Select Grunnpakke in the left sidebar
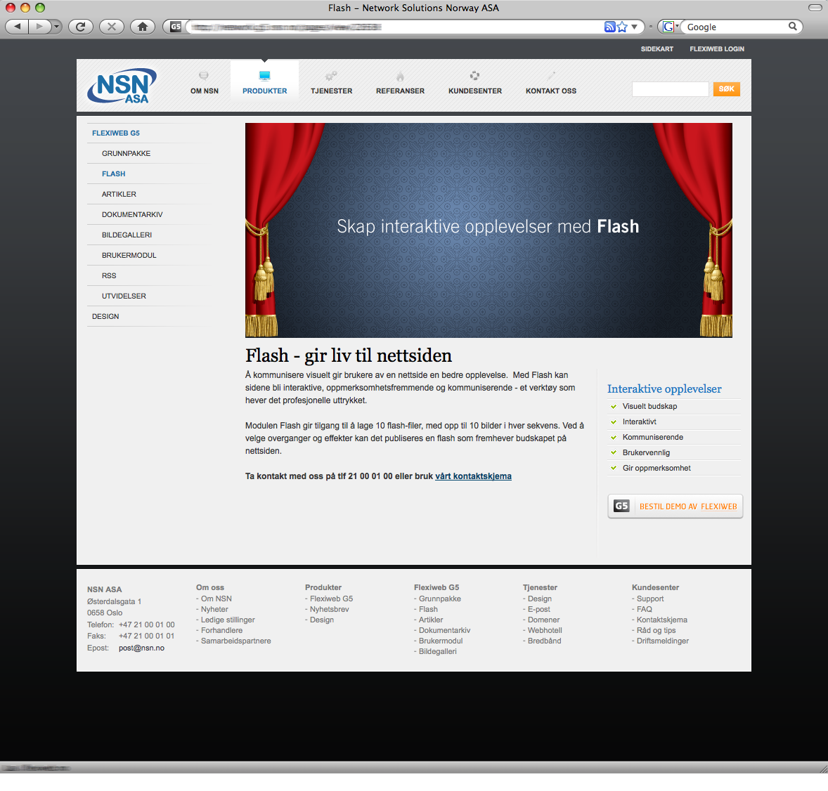Image resolution: width=828 pixels, height=791 pixels. pyautogui.click(x=126, y=153)
